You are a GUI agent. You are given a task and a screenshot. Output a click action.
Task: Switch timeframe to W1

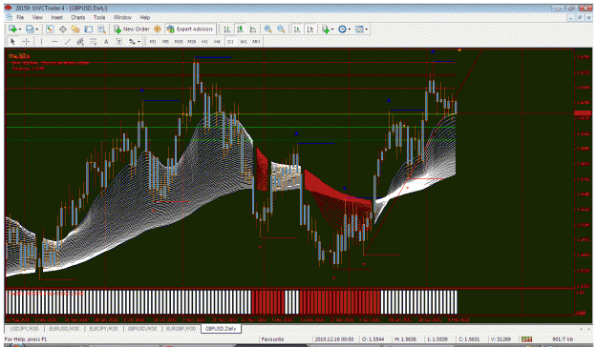point(244,41)
